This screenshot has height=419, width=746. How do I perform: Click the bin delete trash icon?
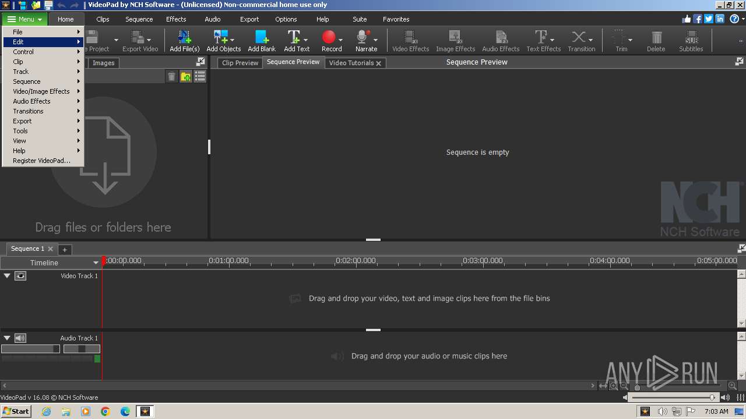point(171,76)
